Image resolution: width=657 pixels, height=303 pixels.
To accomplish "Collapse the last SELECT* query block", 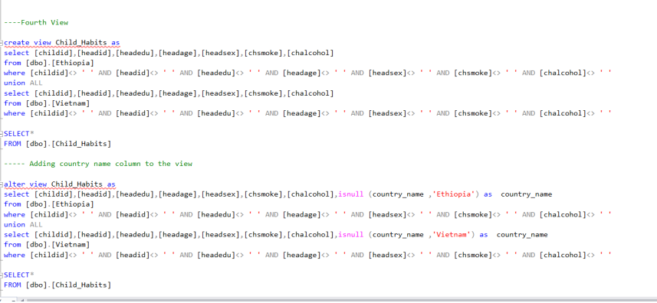I will [2, 275].
